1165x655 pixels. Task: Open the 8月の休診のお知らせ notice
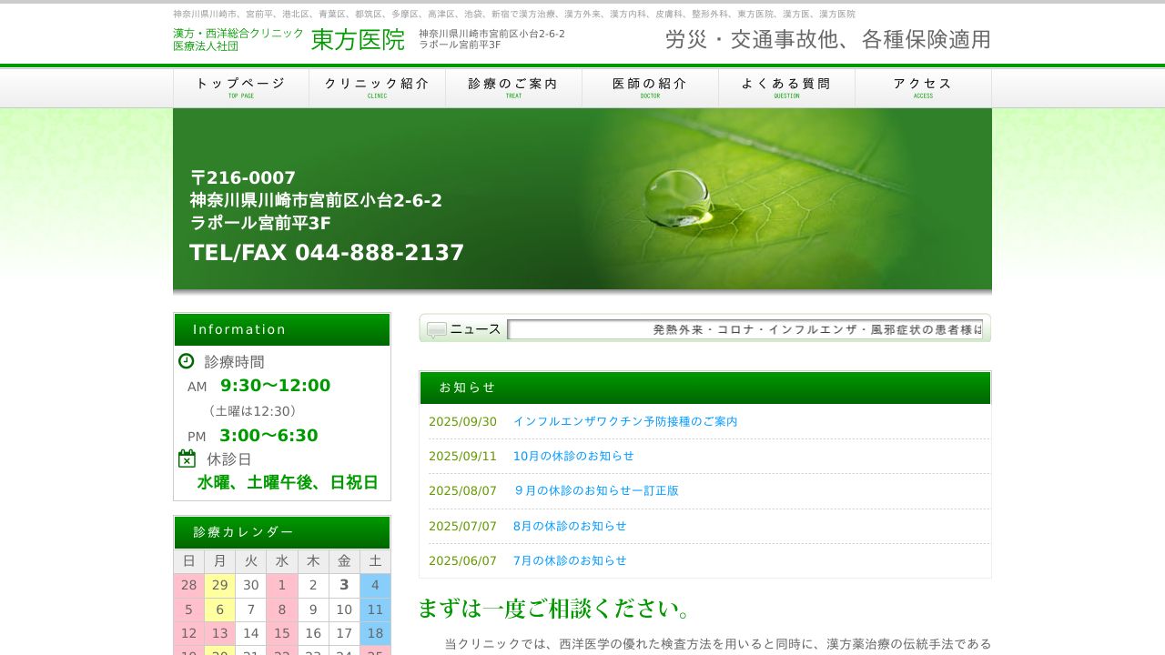(x=568, y=526)
